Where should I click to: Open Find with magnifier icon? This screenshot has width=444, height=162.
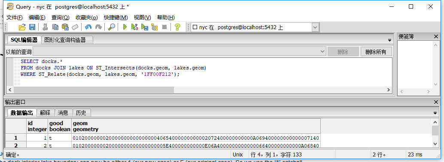(x=112, y=27)
